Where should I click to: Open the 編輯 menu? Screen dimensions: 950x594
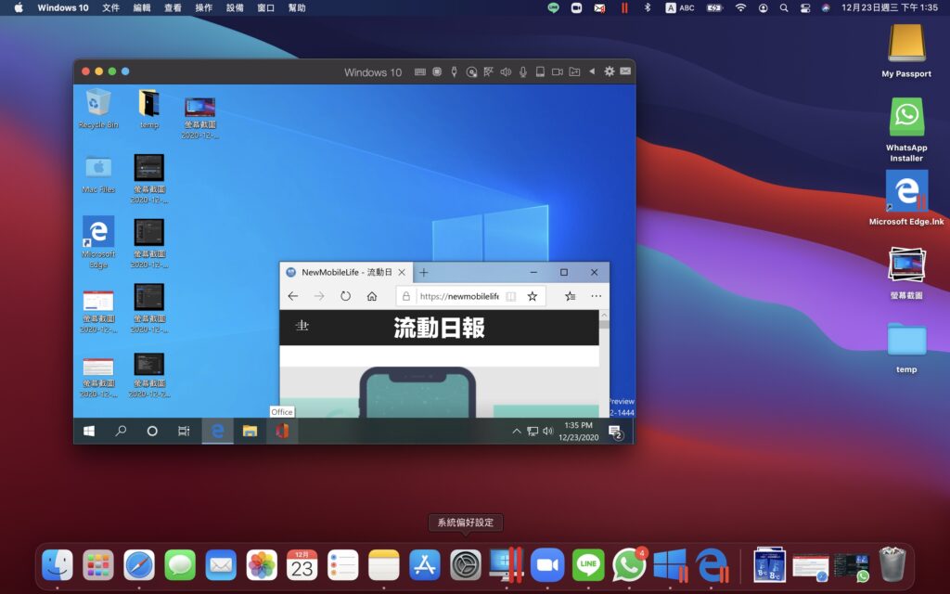coord(142,7)
